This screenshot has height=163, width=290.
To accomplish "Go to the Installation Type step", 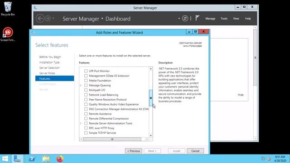I will [x=49, y=62].
